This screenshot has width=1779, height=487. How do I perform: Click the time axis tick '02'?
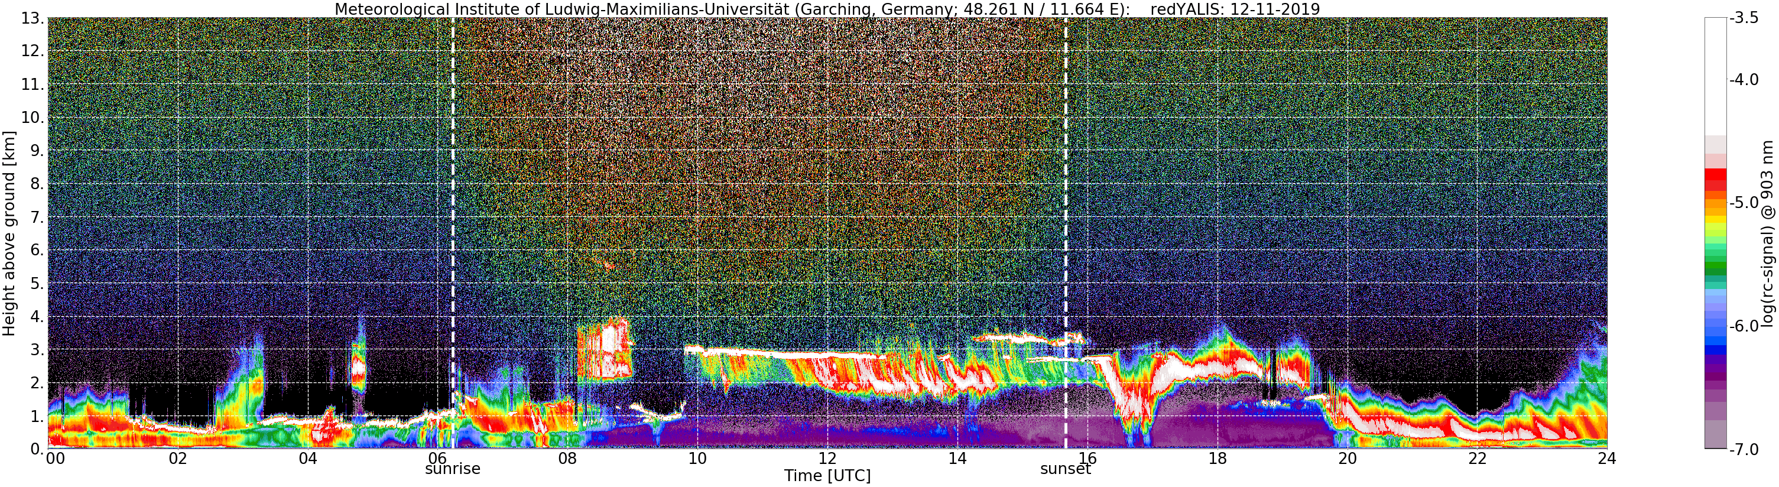coord(178,459)
